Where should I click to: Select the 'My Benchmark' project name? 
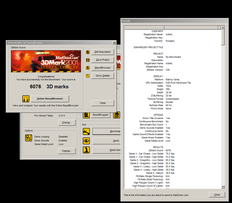pos(174,57)
